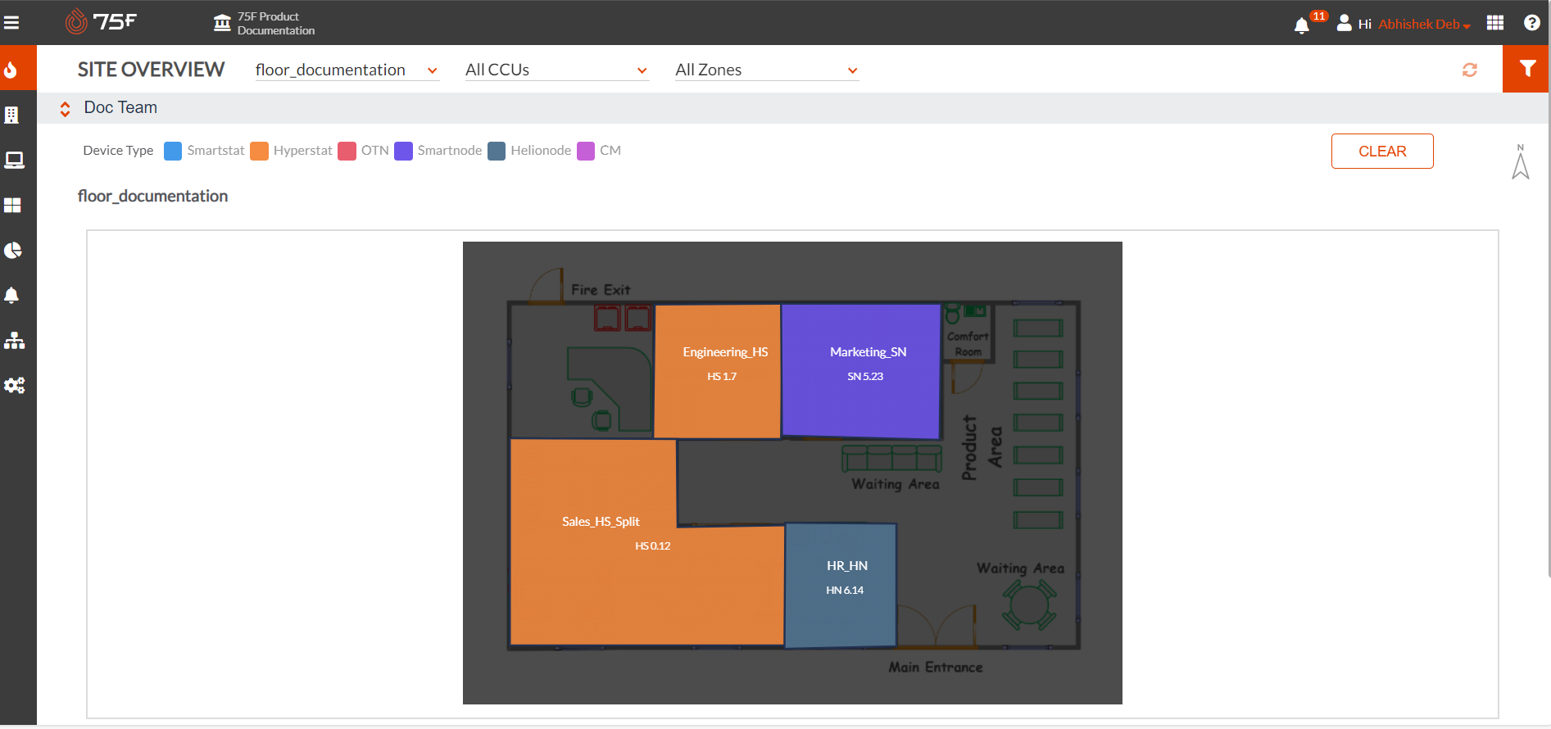
Task: Click the 75F Product Documentation title
Action: (x=276, y=24)
